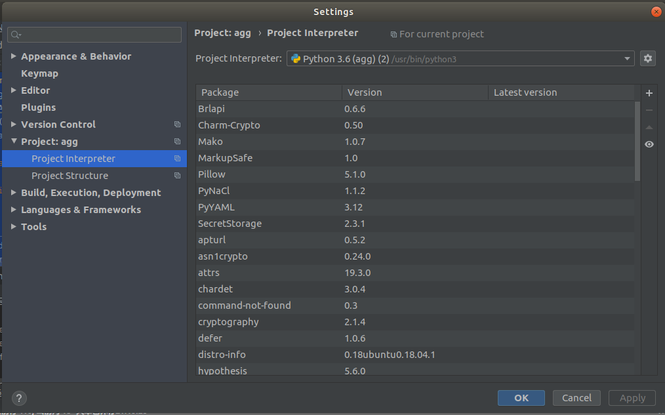This screenshot has width=665, height=415.
Task: Toggle the show early releases eye icon
Action: (x=649, y=144)
